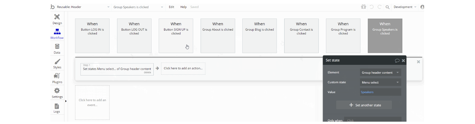Select the Button LOG IN is clicked event
Screen dimensions: 475x124
tap(92, 36)
